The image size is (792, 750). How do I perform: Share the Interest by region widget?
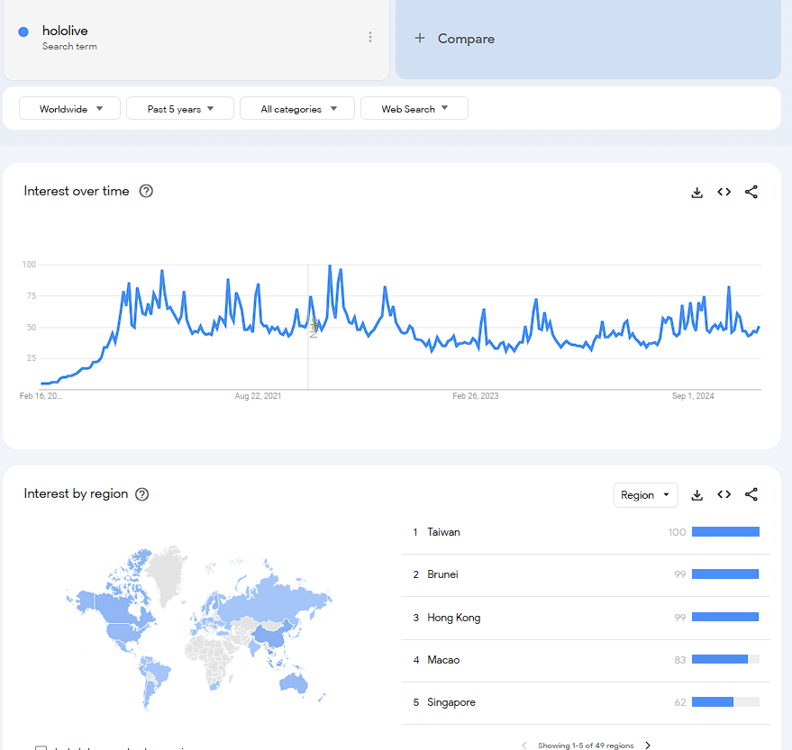coord(751,494)
